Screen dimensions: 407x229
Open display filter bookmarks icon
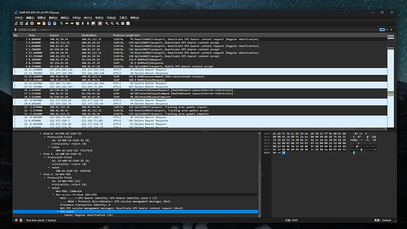pyautogui.click(x=15, y=30)
